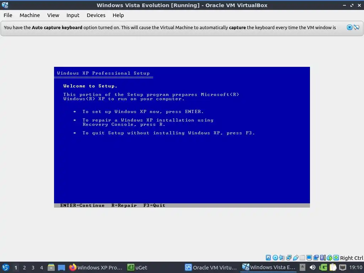This screenshot has width=364, height=273.
Task: Click the network adapters status icon
Action: 289,257
